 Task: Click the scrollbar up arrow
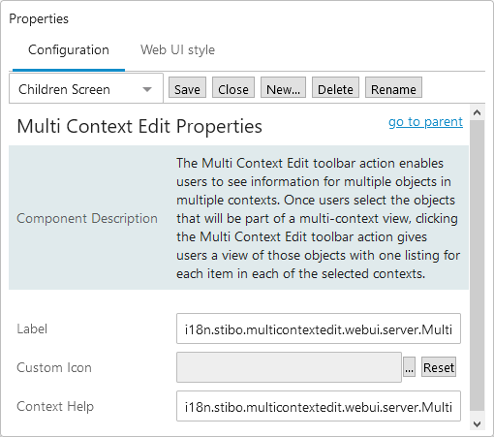[x=477, y=112]
